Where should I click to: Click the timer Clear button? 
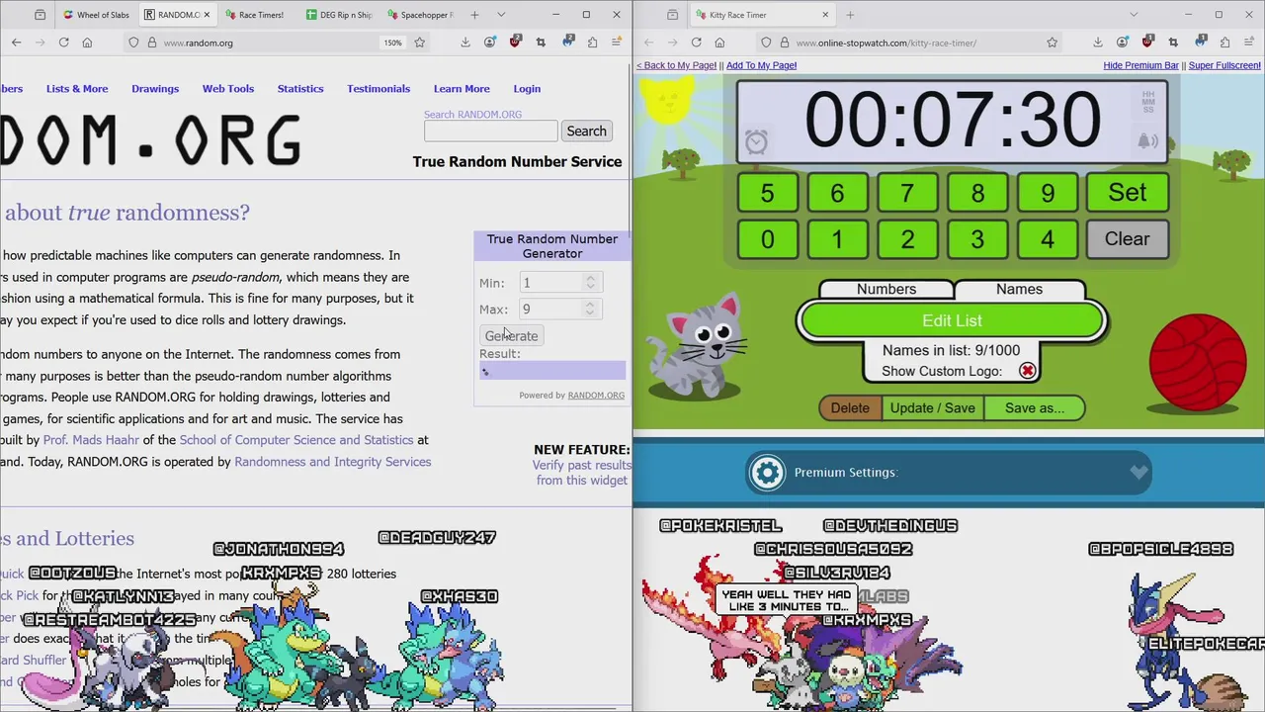tap(1127, 239)
